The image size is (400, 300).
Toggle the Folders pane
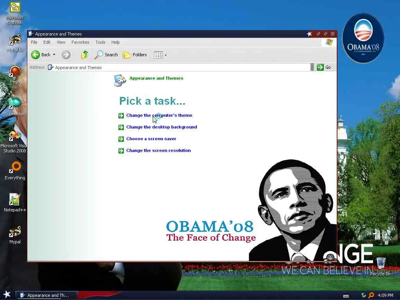[x=135, y=55]
